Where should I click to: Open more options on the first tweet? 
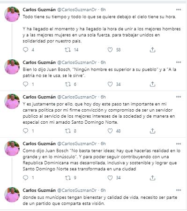click(179, 9)
